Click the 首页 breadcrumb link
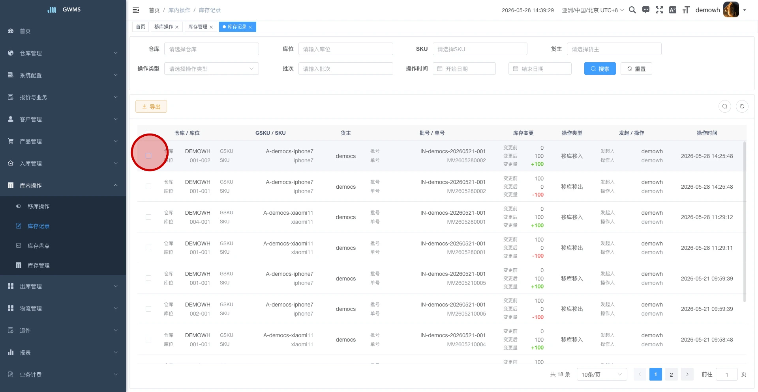The width and height of the screenshot is (758, 392). [x=154, y=10]
